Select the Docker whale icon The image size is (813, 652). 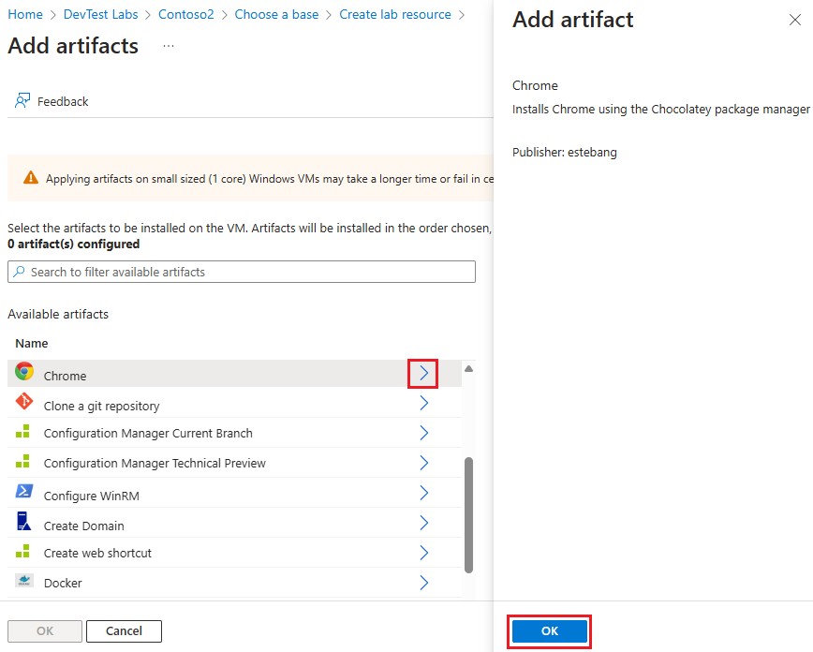pos(23,582)
